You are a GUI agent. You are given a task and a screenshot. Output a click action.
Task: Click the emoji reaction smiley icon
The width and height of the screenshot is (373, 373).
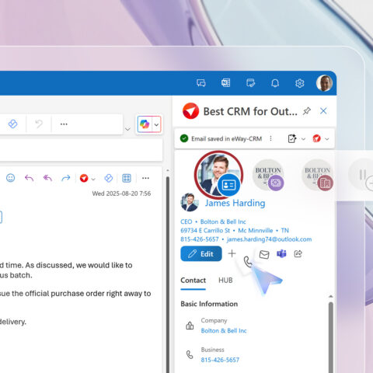[x=10, y=178]
